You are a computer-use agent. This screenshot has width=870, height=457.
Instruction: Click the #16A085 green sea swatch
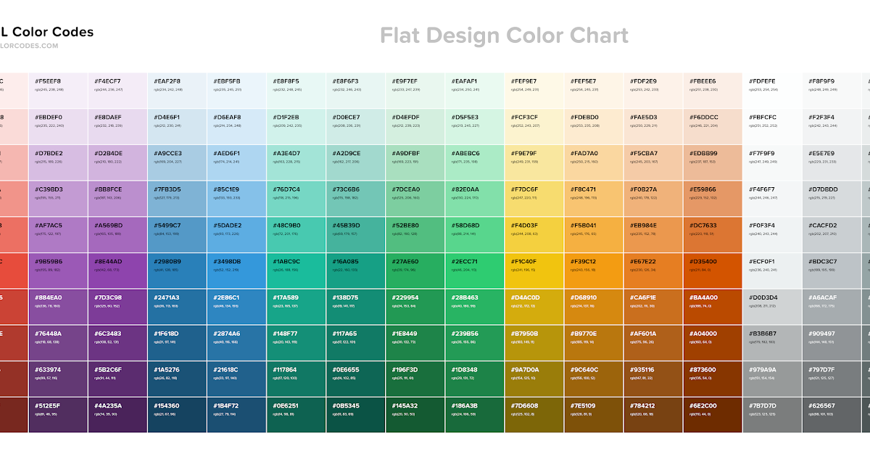pos(355,271)
